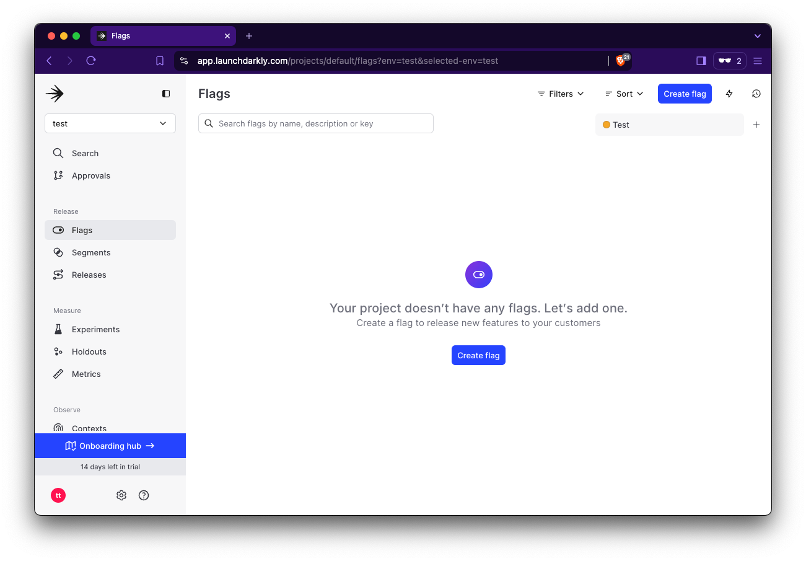Screen dimensions: 806x561
Task: Open the Metrics page
Action: 87,374
